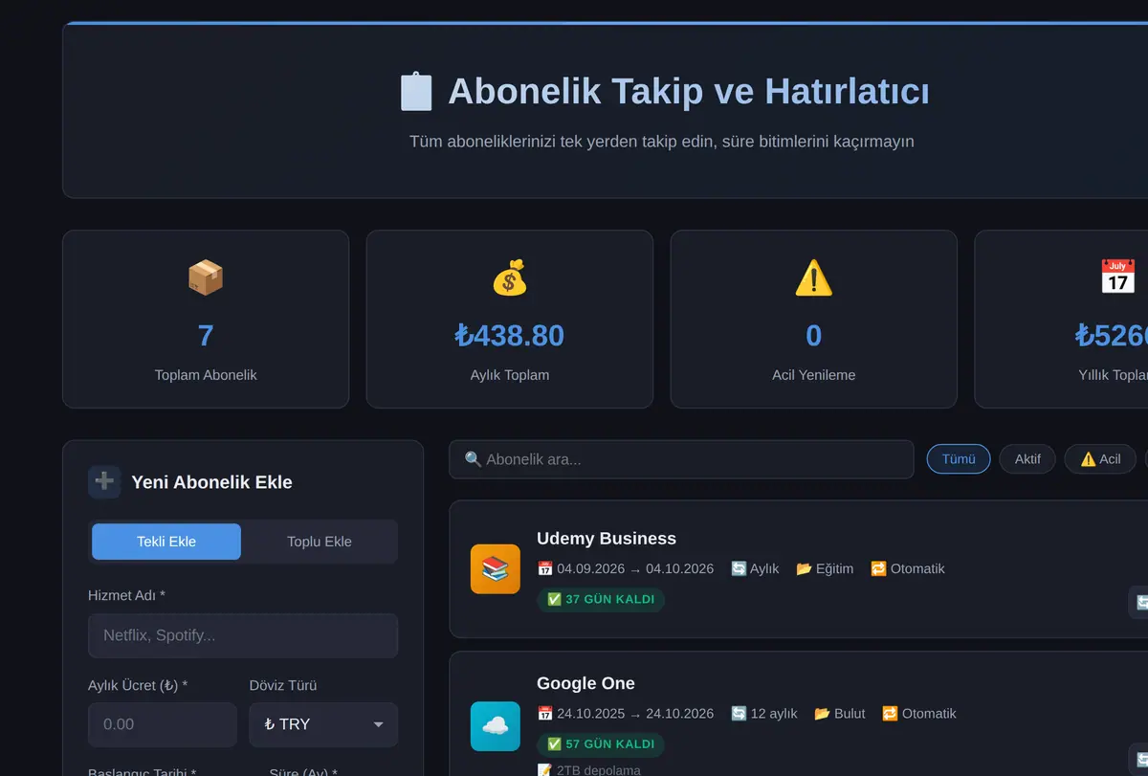Click the Udemy Business title

(607, 539)
